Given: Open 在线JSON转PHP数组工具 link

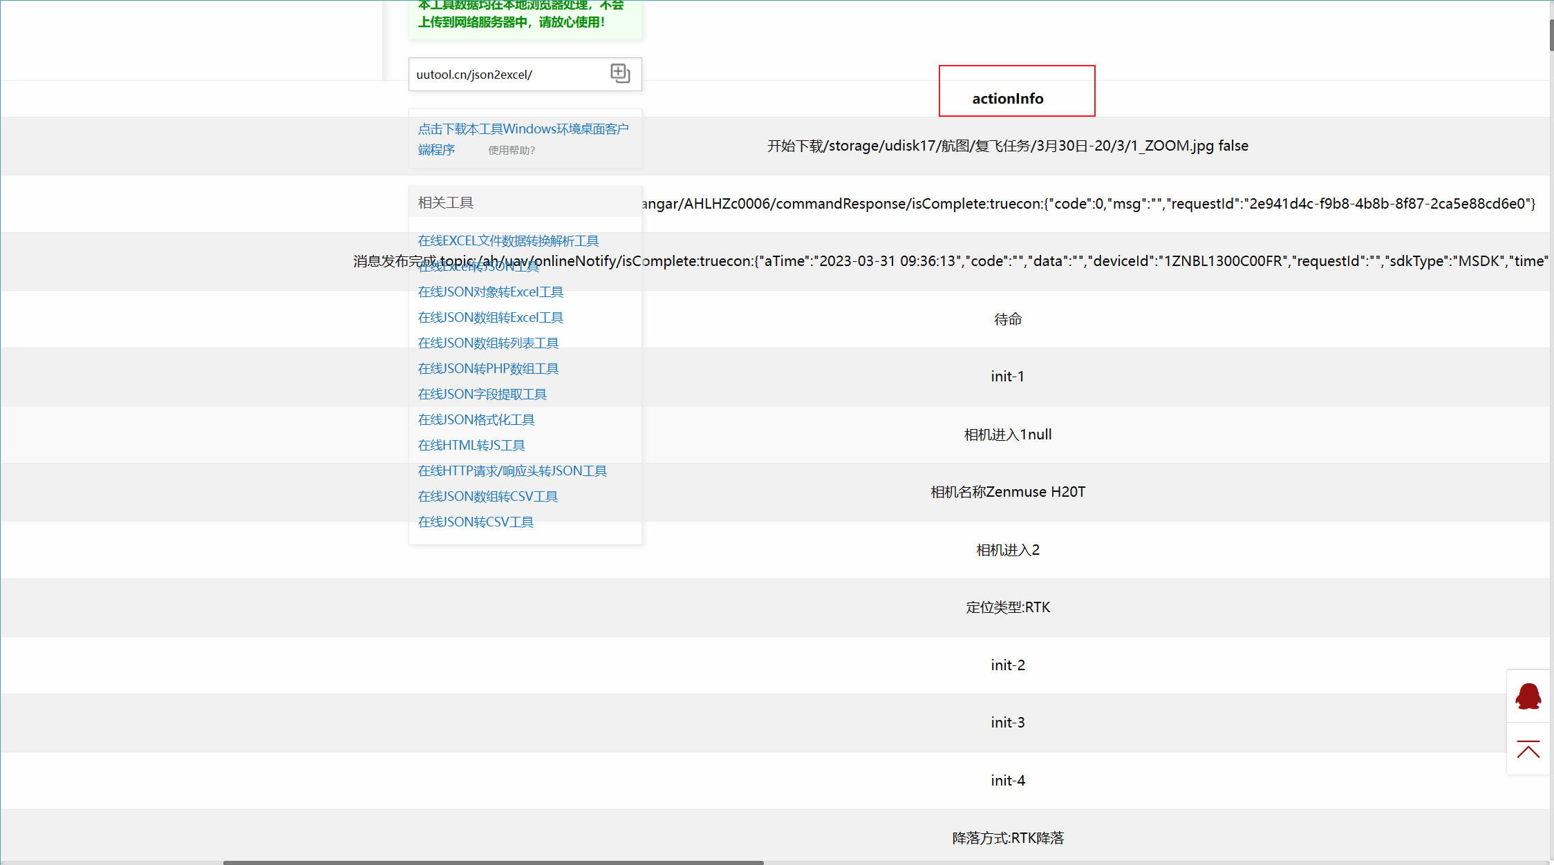Looking at the screenshot, I should 488,368.
